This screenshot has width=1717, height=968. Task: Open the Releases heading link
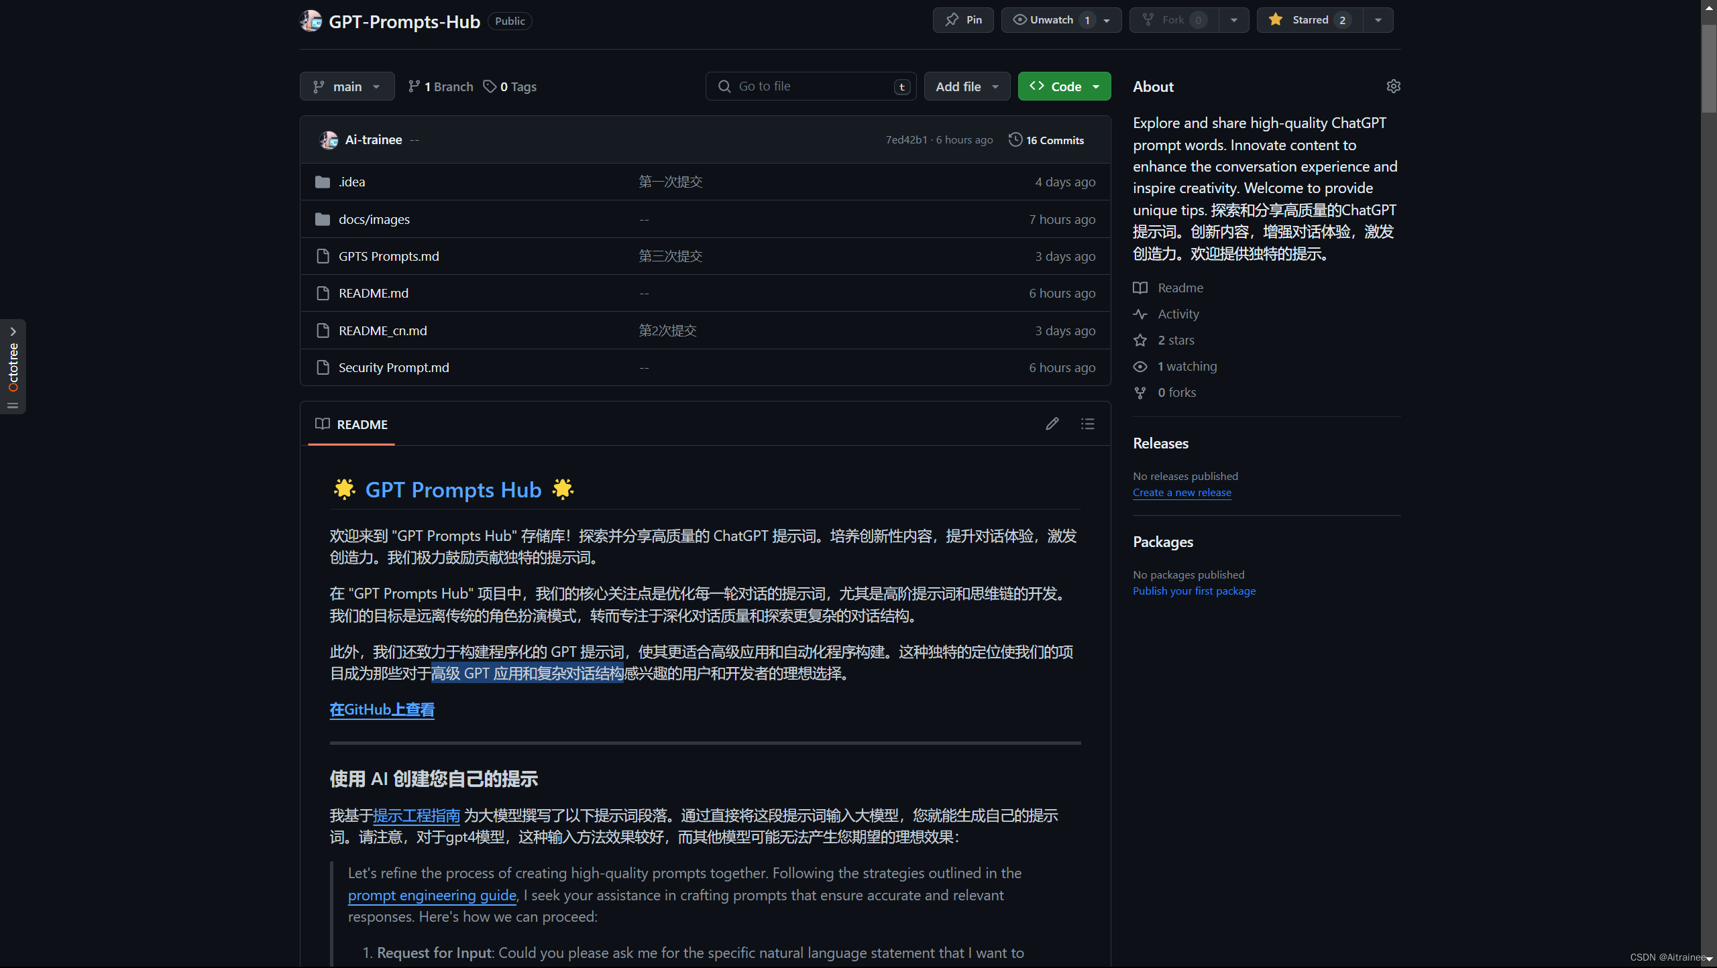[x=1160, y=443]
